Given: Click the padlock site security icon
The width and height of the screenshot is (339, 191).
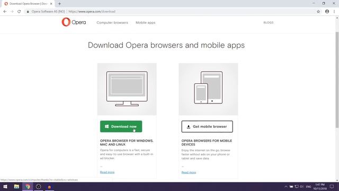Looking at the screenshot, I should tap(28, 12).
